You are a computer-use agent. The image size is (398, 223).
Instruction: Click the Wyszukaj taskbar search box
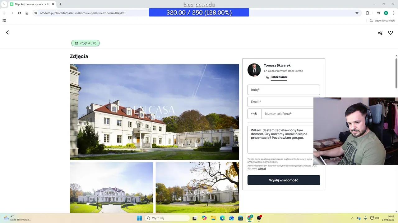tap(167, 218)
